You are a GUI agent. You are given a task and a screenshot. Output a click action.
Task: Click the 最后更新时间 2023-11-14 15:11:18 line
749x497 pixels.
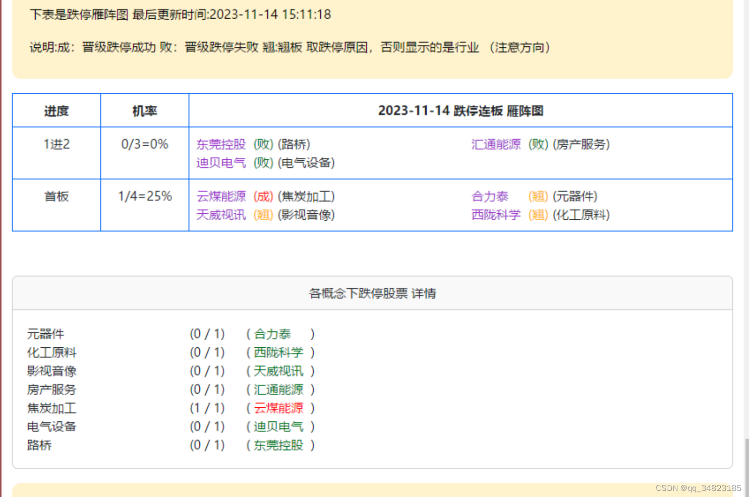click(181, 15)
